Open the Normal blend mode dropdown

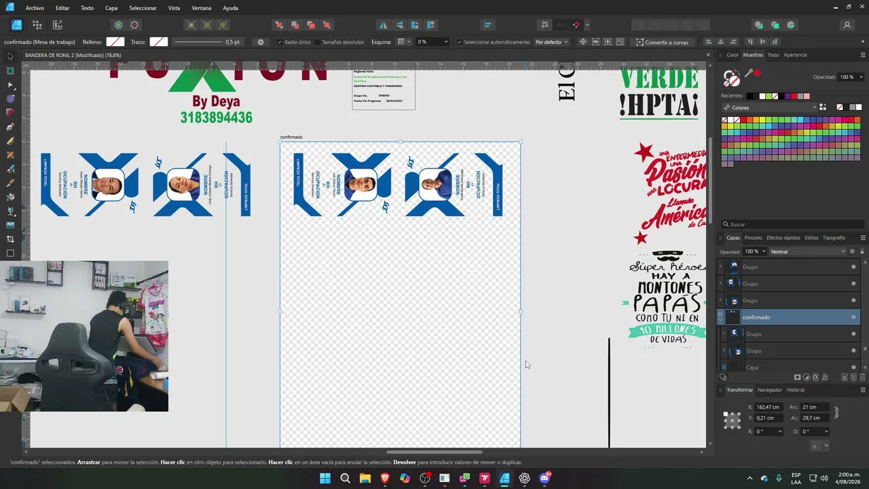tap(808, 251)
